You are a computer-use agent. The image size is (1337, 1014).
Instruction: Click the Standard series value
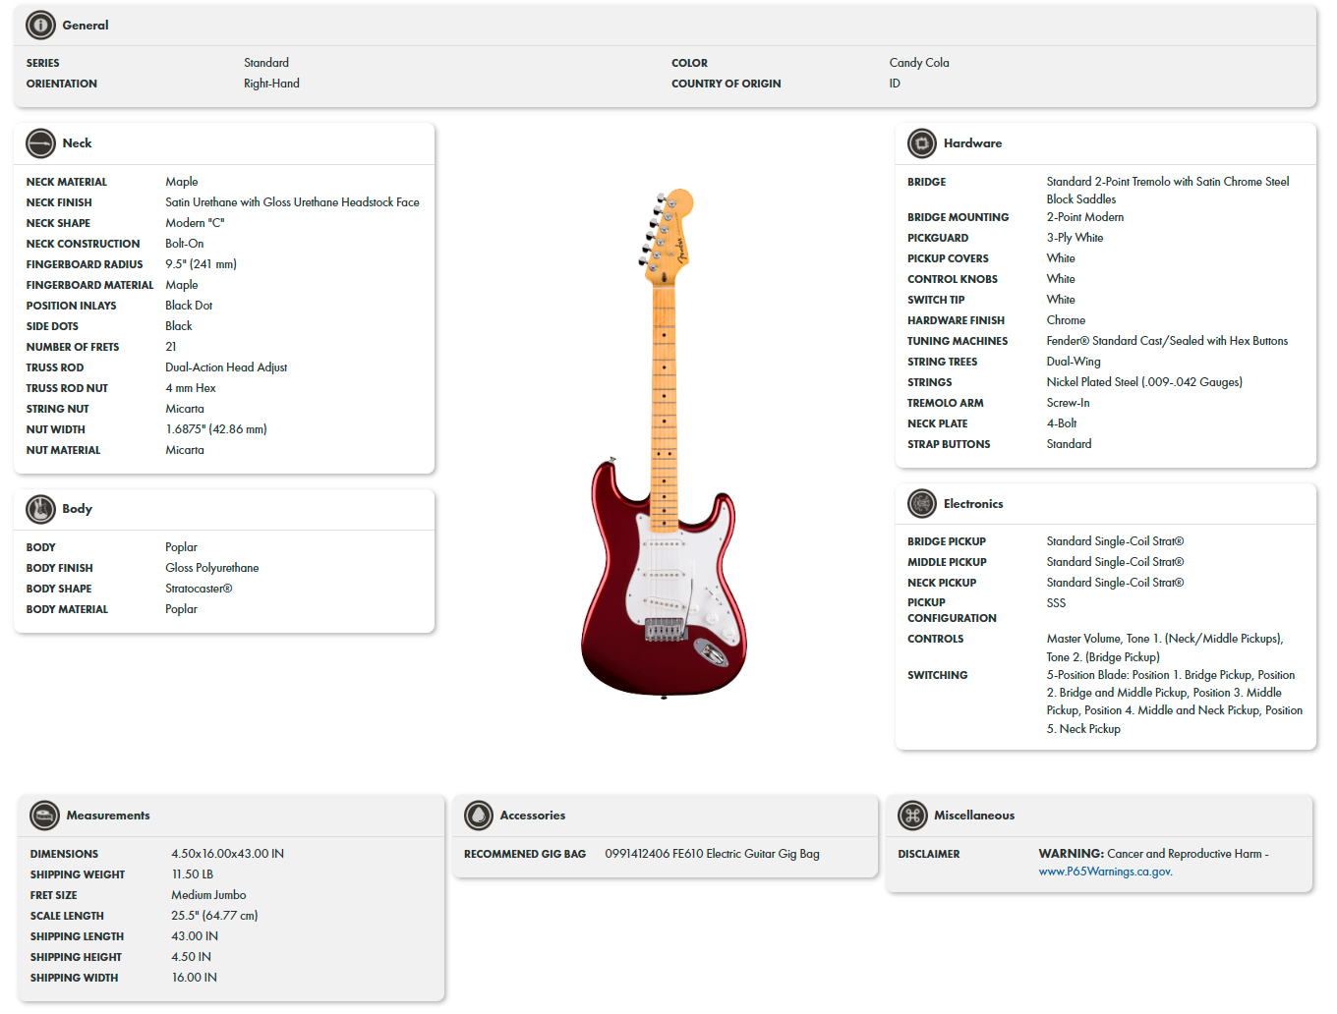[266, 62]
